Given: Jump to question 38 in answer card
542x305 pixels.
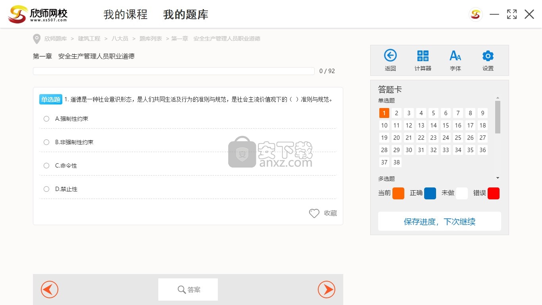Looking at the screenshot, I should coord(396,162).
